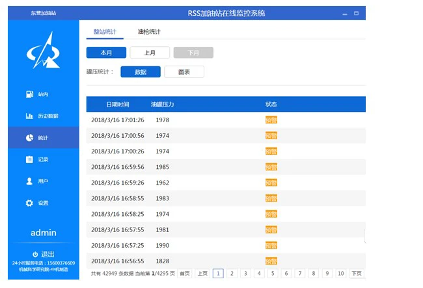The height and width of the screenshot is (288, 423).
Task: Click the 退出 logout label
Action: click(48, 254)
